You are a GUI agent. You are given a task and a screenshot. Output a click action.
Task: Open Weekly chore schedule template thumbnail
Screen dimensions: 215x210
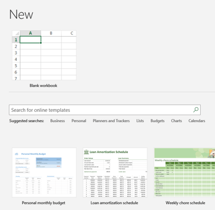click(185, 172)
